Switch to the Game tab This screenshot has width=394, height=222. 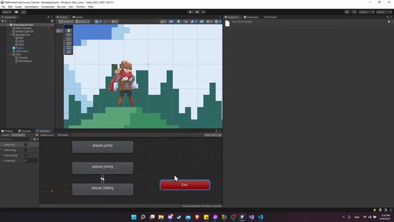point(78,17)
